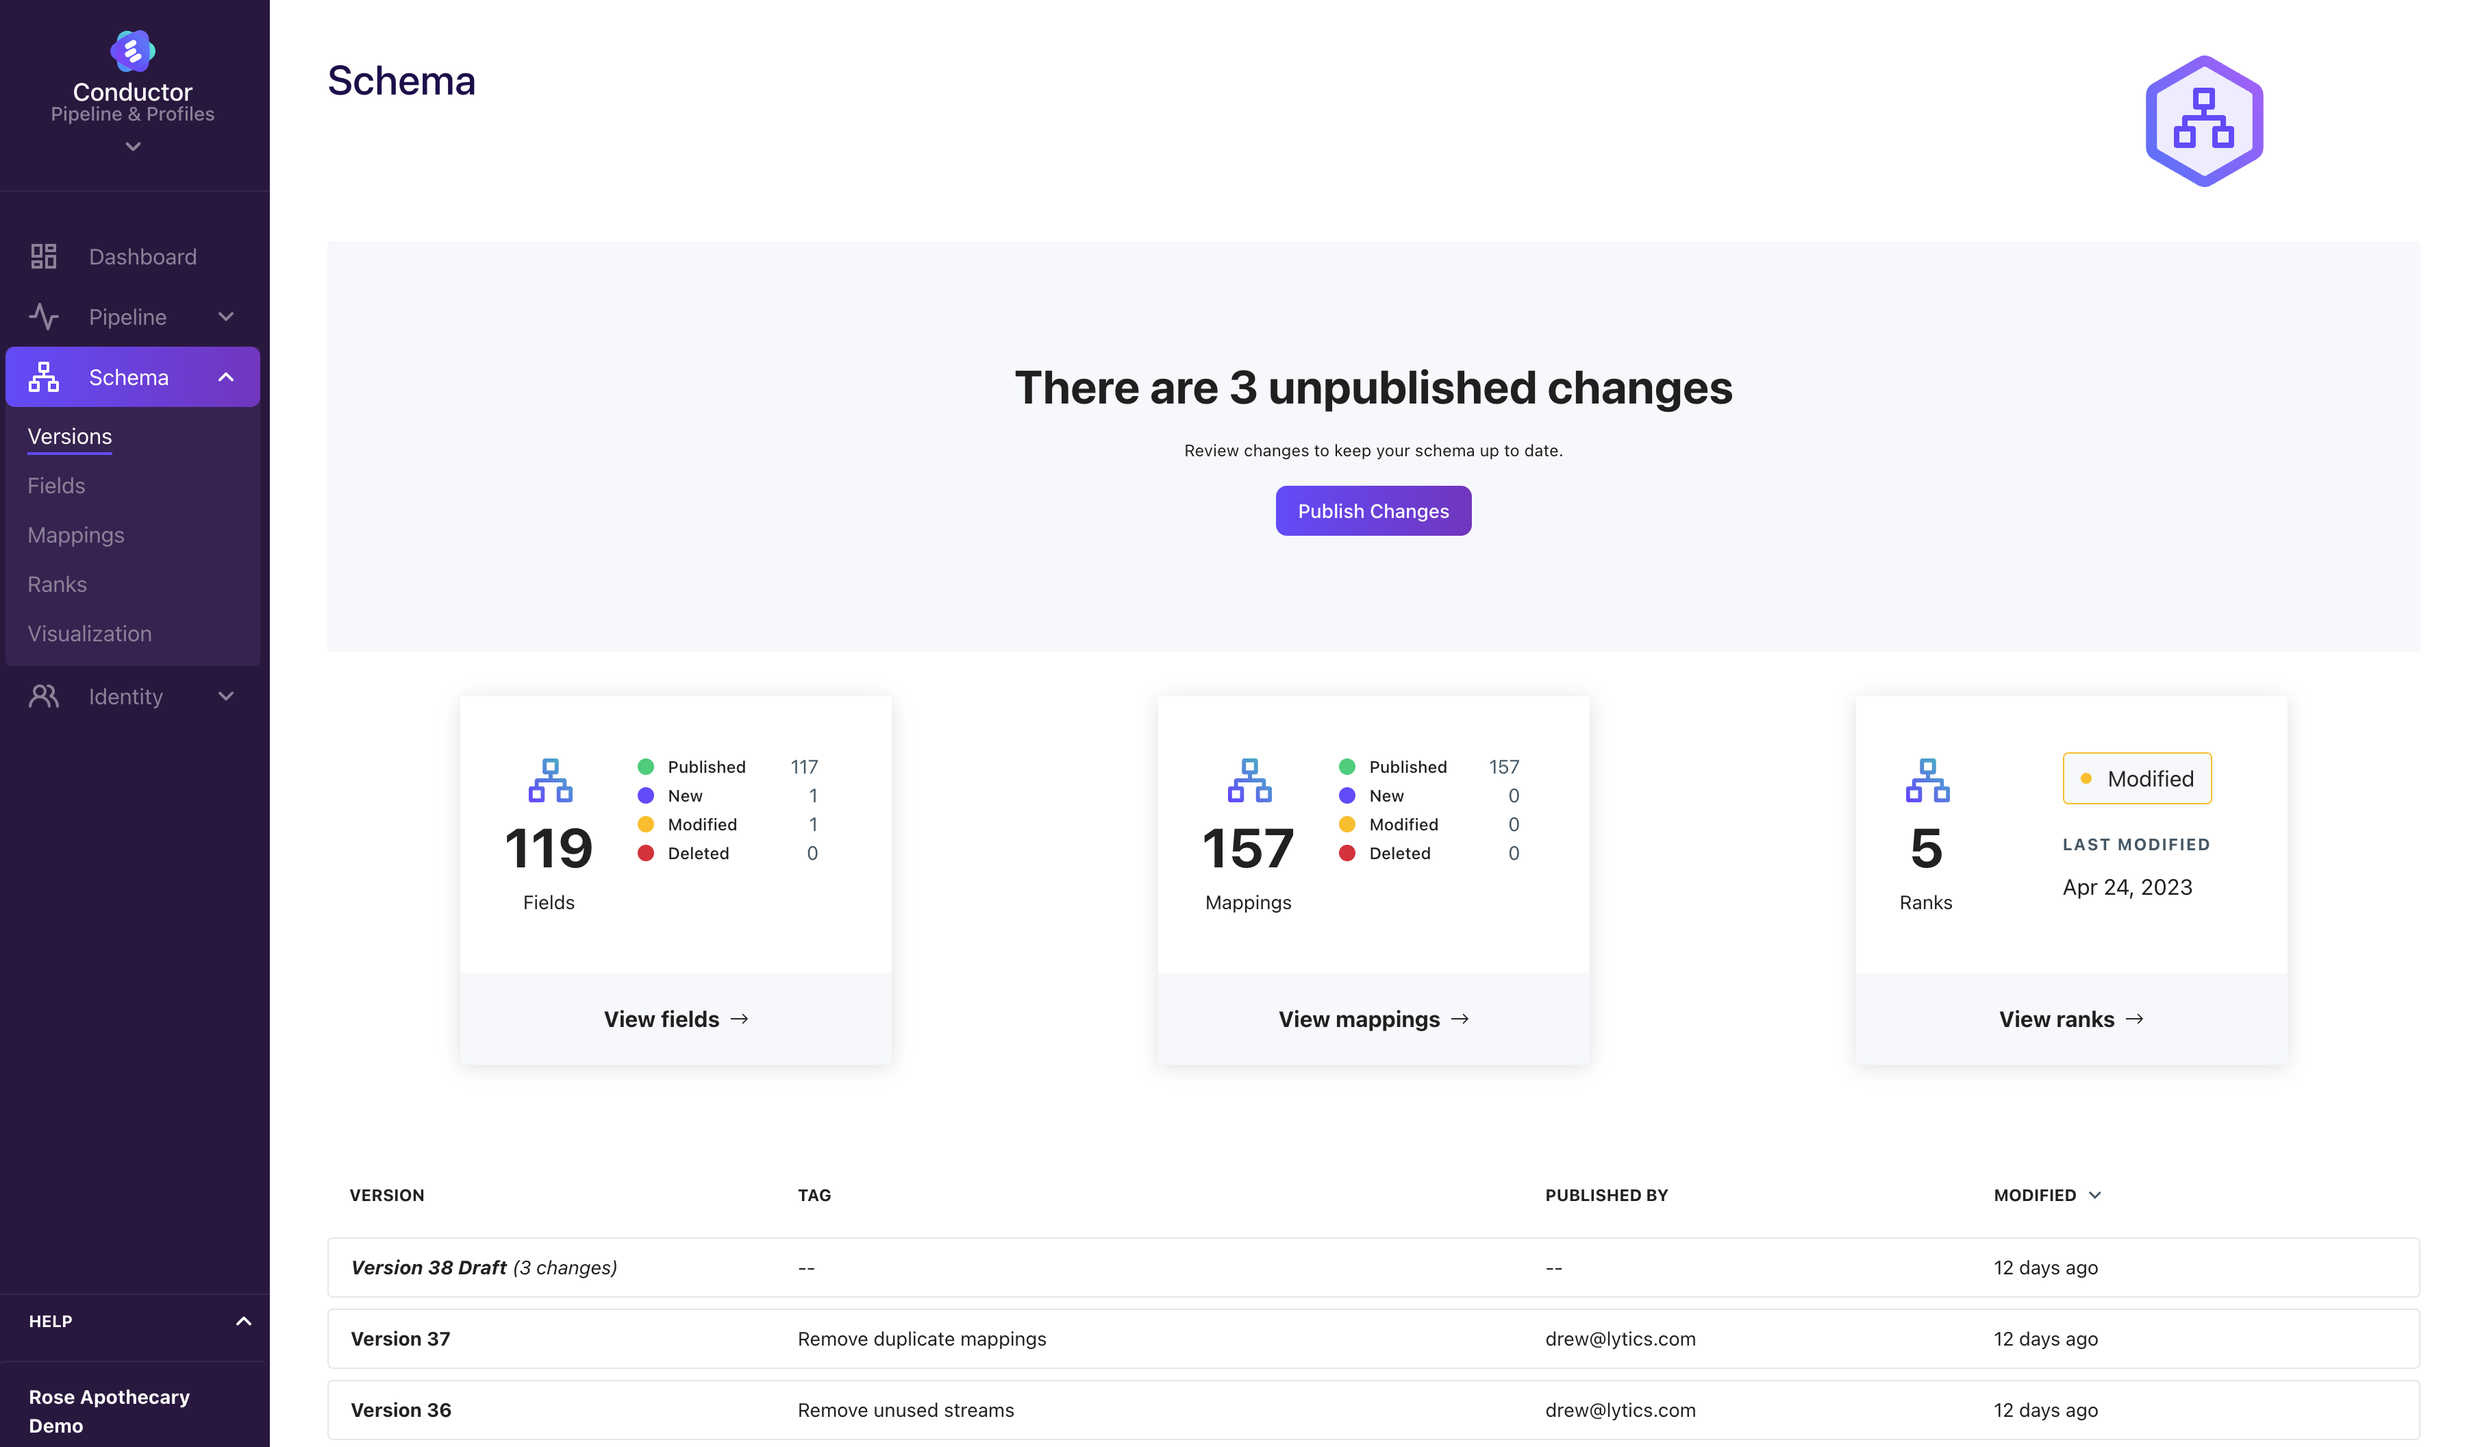
Task: Click the yellow Modified status badge
Action: tap(2136, 778)
